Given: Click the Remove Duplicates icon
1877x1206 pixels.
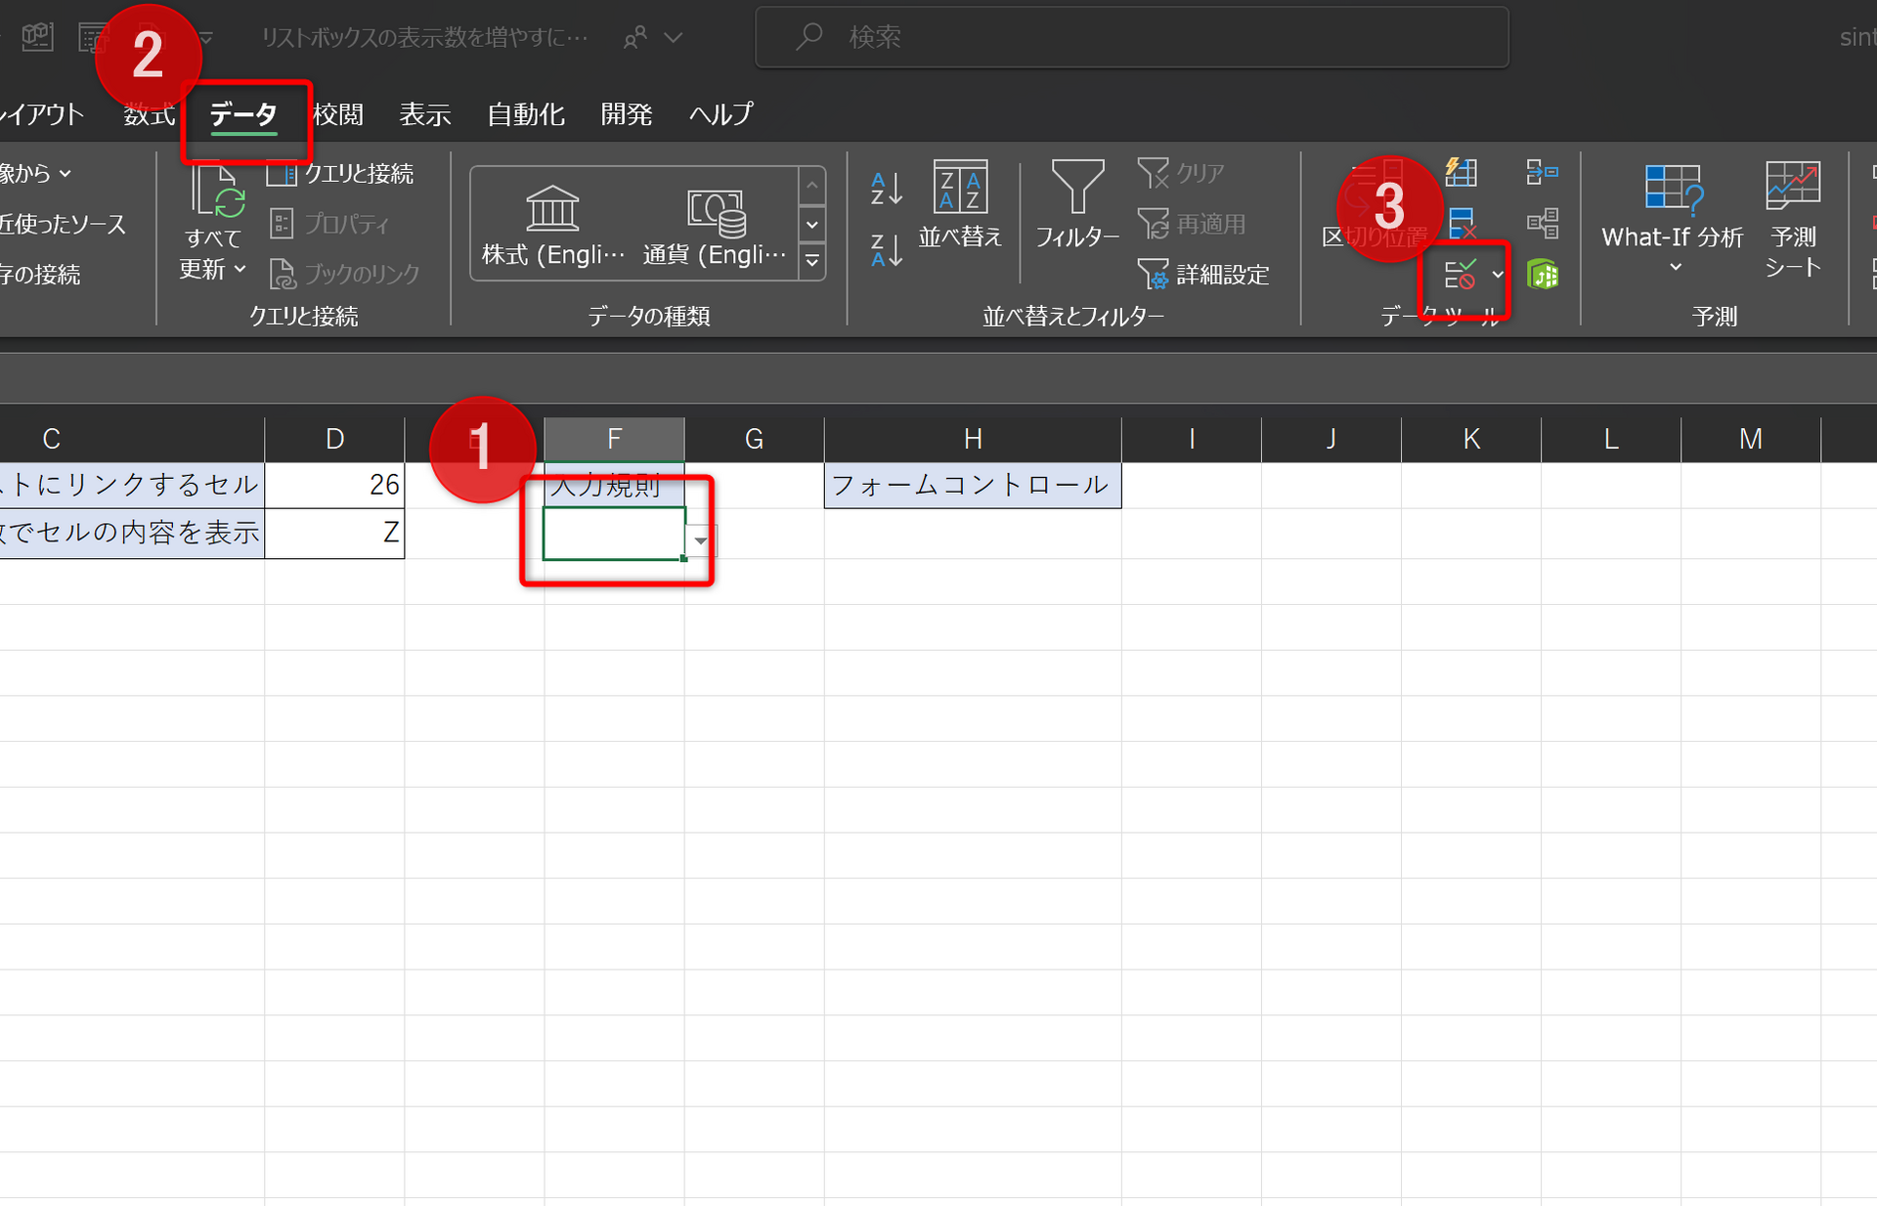Looking at the screenshot, I should pos(1461,224).
